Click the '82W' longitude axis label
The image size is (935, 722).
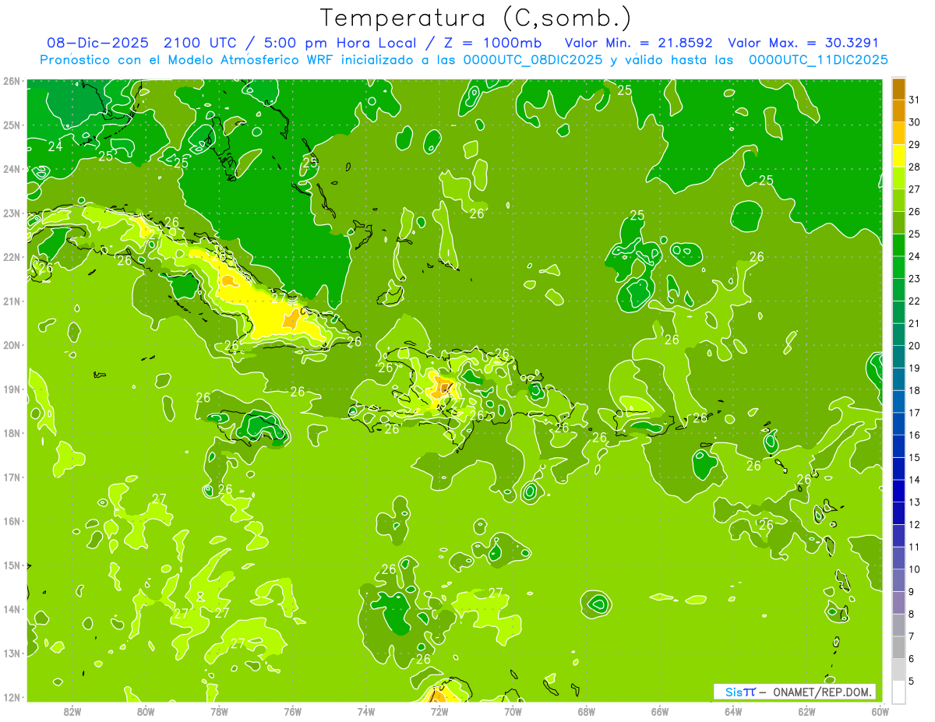[72, 711]
